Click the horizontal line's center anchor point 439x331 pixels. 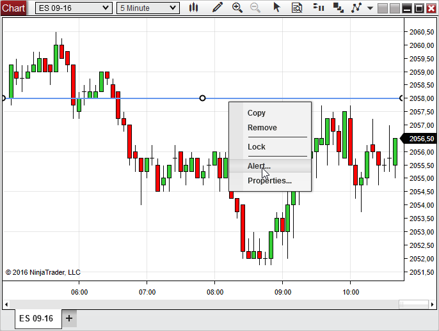203,98
